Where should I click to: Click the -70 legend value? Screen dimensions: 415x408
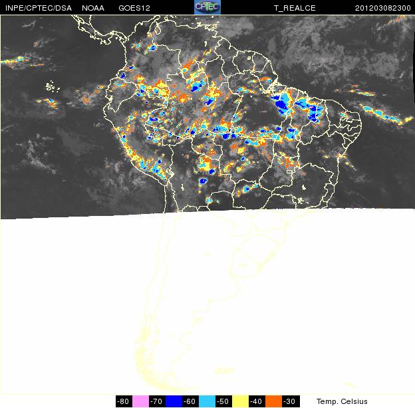pyautogui.click(x=157, y=401)
